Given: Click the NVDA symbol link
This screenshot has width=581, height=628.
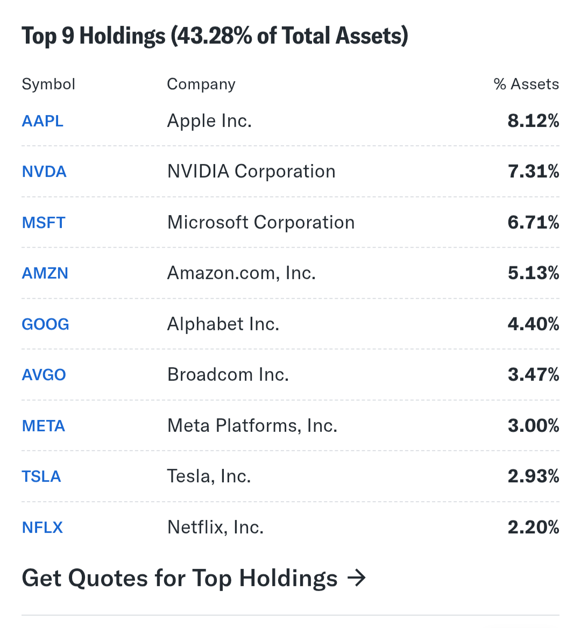Looking at the screenshot, I should point(44,172).
